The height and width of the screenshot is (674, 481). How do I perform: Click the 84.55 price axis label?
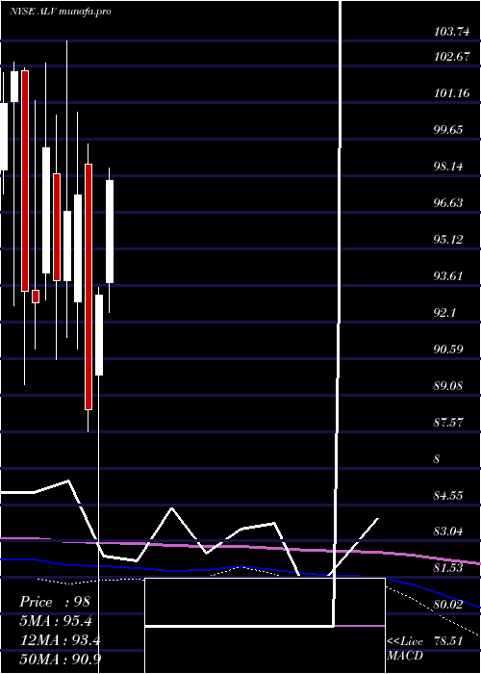[x=448, y=495]
